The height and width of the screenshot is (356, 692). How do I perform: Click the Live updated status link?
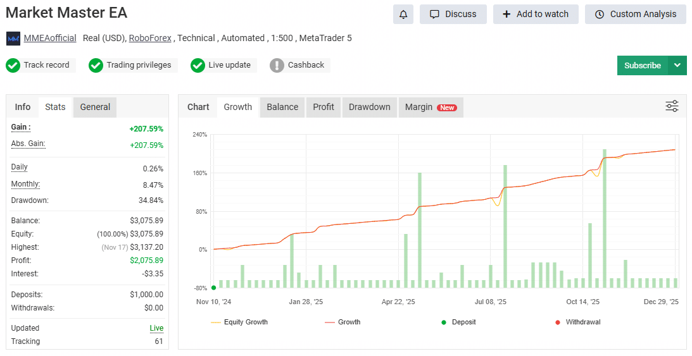(156, 328)
